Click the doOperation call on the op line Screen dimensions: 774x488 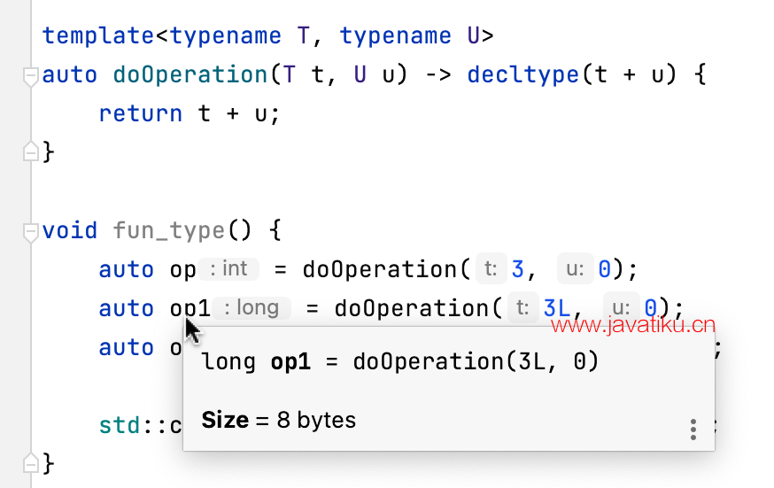click(x=380, y=269)
